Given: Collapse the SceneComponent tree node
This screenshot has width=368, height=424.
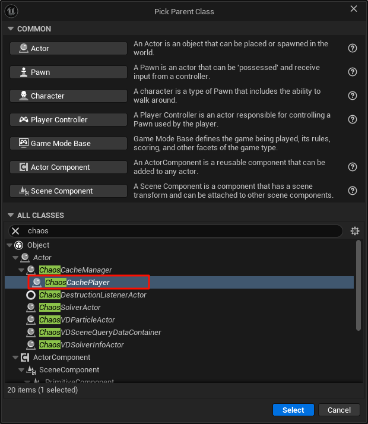Looking at the screenshot, I should tap(21, 370).
